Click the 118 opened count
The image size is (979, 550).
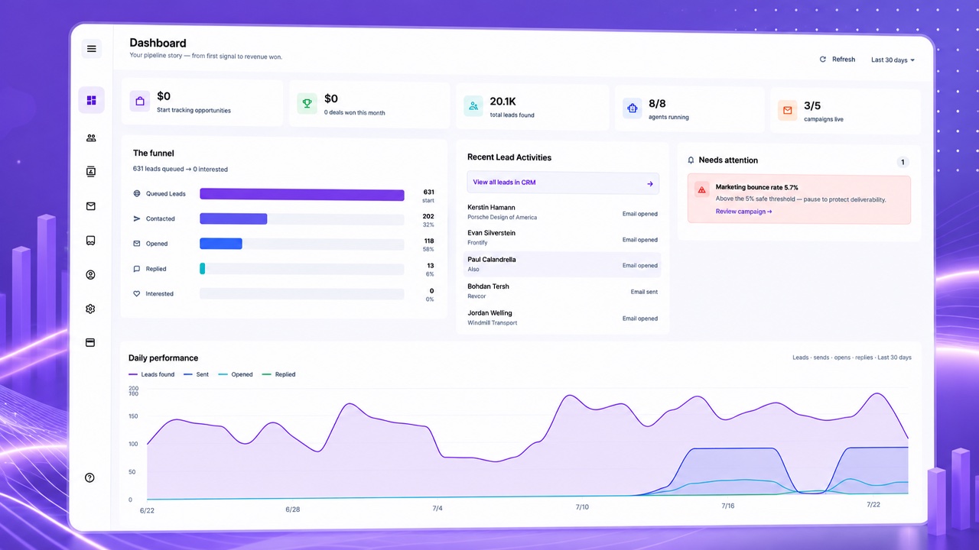(428, 241)
